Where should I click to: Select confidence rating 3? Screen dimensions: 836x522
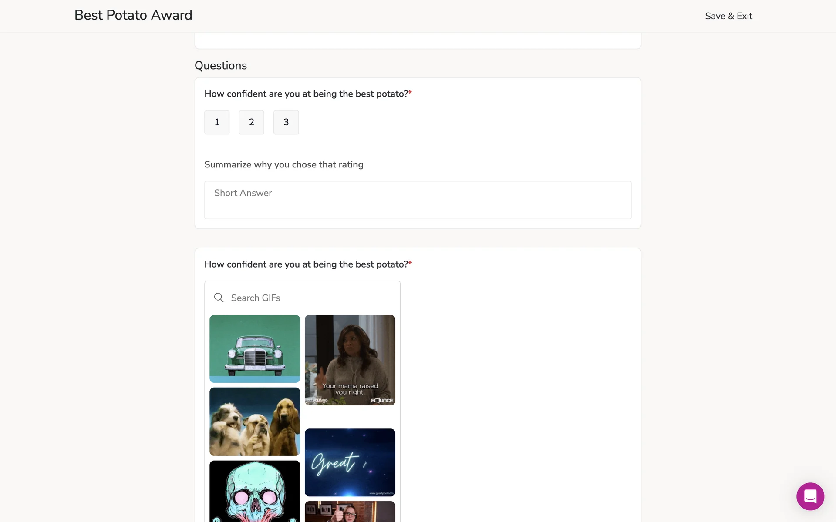point(286,122)
